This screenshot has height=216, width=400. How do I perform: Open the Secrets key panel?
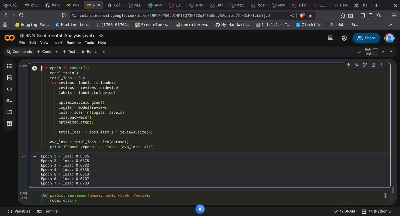click(x=9, y=101)
